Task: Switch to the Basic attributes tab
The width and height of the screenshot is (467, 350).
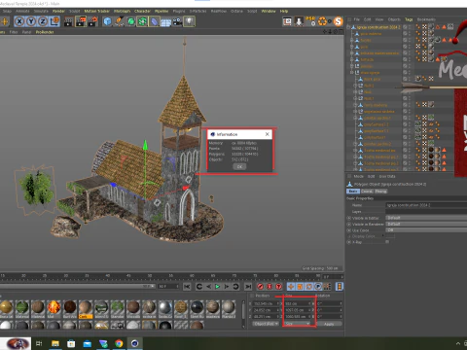Action: 353,192
